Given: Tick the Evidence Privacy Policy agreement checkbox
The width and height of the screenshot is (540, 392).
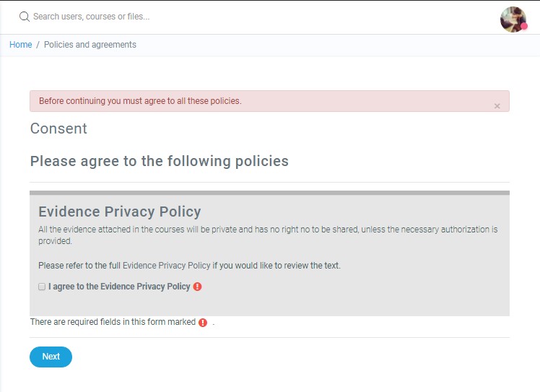Looking at the screenshot, I should pos(42,287).
